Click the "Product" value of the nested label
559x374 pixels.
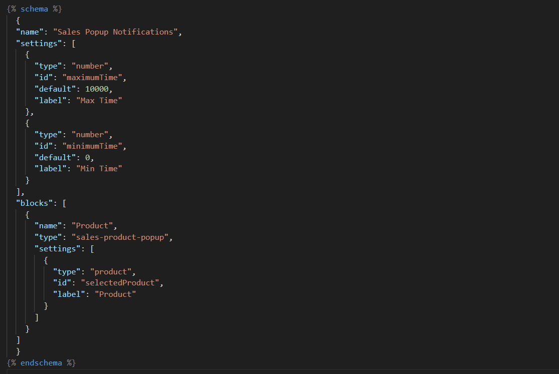115,294
